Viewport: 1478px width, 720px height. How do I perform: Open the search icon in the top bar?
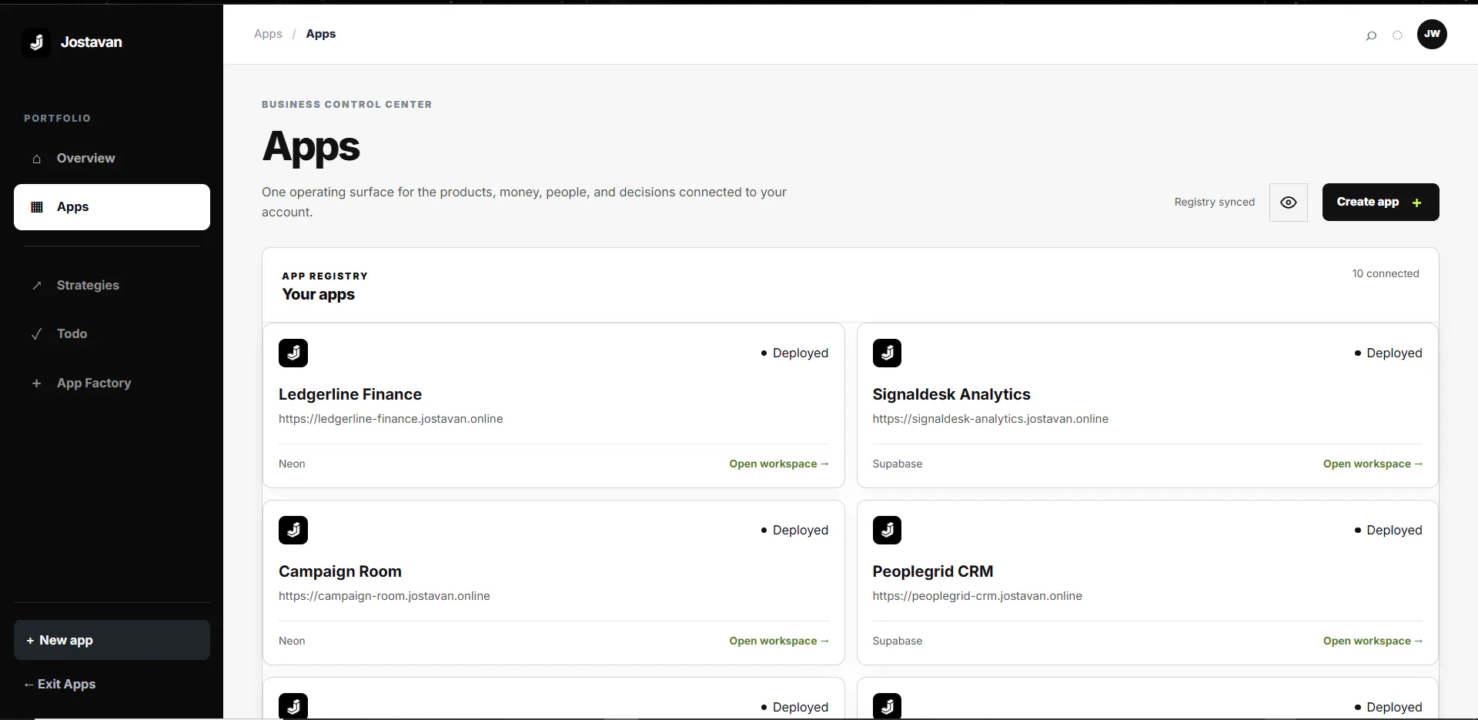pyautogui.click(x=1371, y=35)
